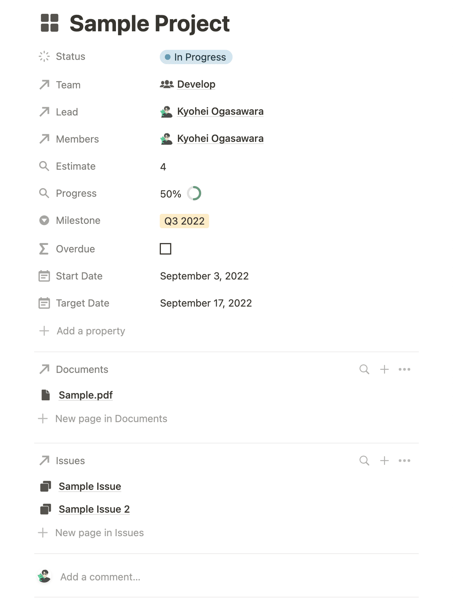Open the Start Date picker
Viewport: 453px width, 606px height.
pyautogui.click(x=204, y=276)
